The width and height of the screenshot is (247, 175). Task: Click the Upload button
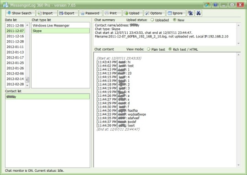point(133,13)
